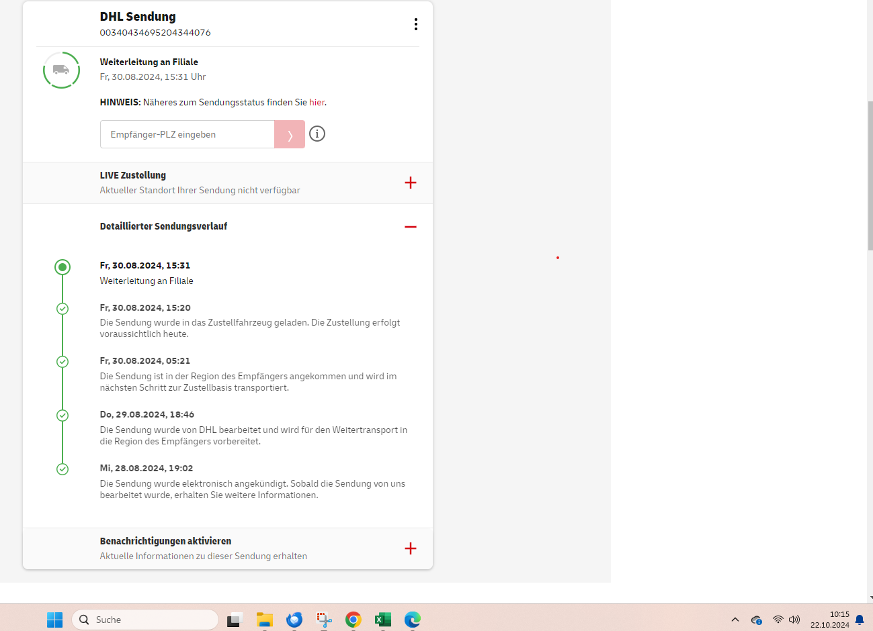Image resolution: width=873 pixels, height=631 pixels.
Task: Expand the LIVE Zustellung section
Action: pos(411,183)
